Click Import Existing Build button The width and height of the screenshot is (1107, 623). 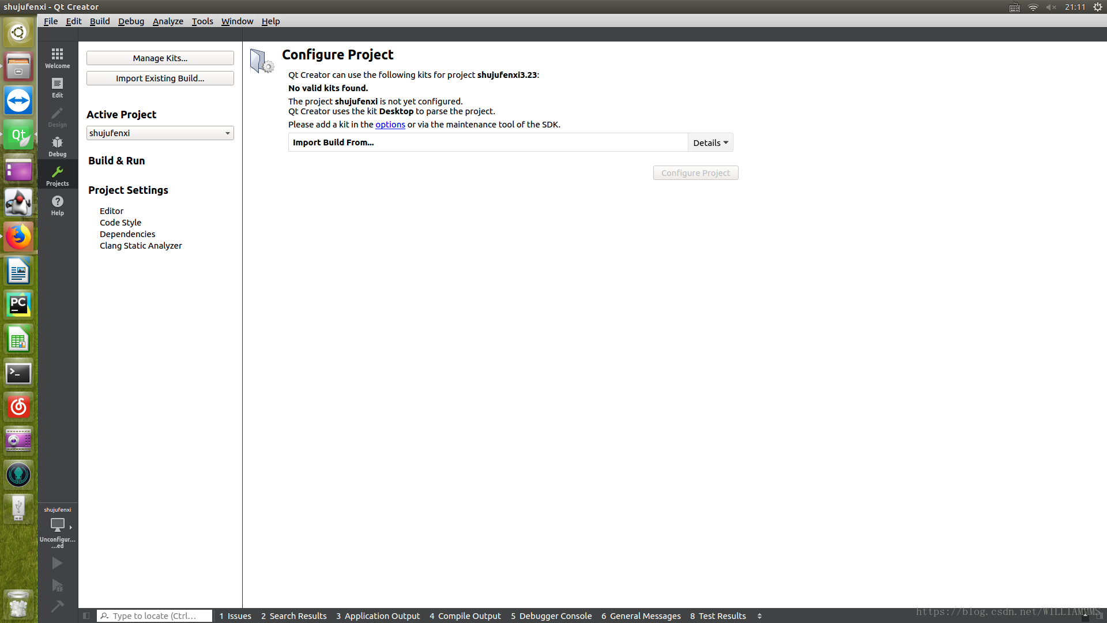(160, 78)
